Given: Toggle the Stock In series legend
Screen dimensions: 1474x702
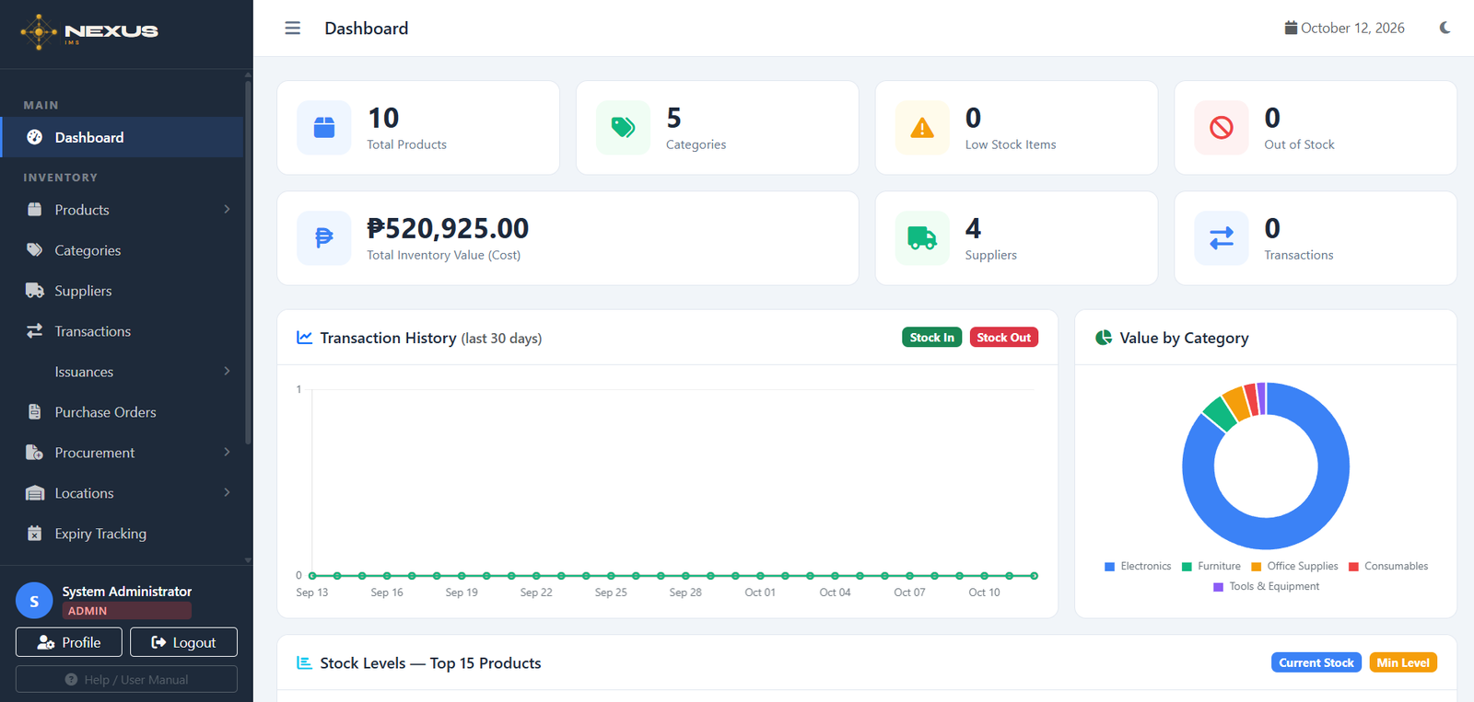Looking at the screenshot, I should pyautogui.click(x=931, y=338).
